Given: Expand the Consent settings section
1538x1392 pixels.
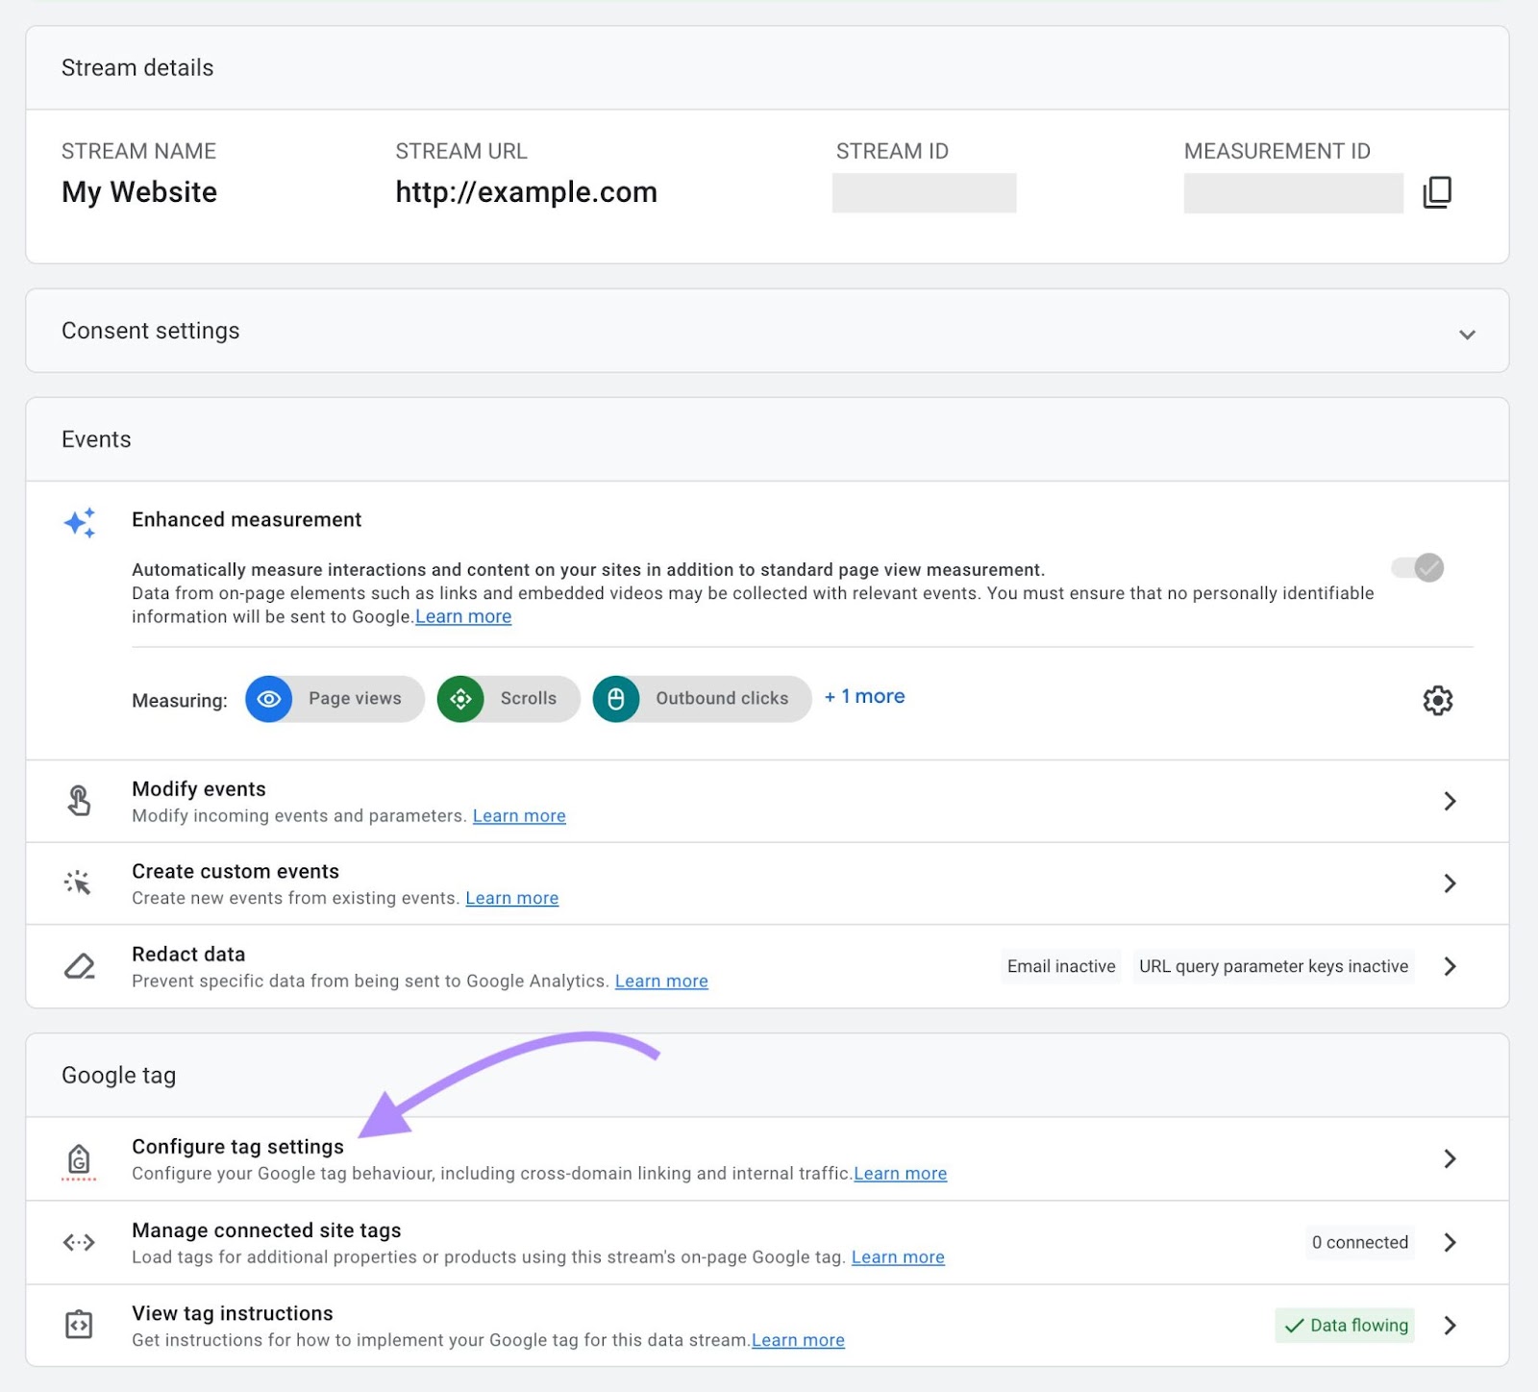Looking at the screenshot, I should [1466, 334].
